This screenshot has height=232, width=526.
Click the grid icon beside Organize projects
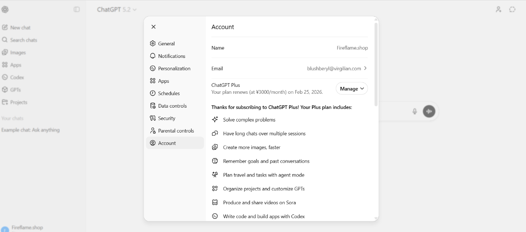pyautogui.click(x=215, y=188)
